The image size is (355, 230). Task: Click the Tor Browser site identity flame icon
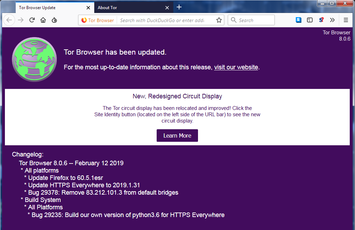click(x=84, y=20)
